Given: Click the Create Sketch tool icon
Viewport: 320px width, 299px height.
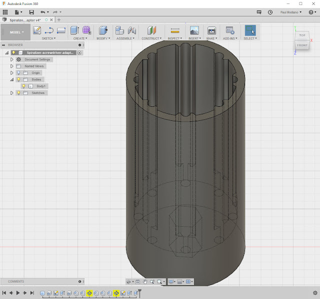Looking at the screenshot, I should 37,30.
